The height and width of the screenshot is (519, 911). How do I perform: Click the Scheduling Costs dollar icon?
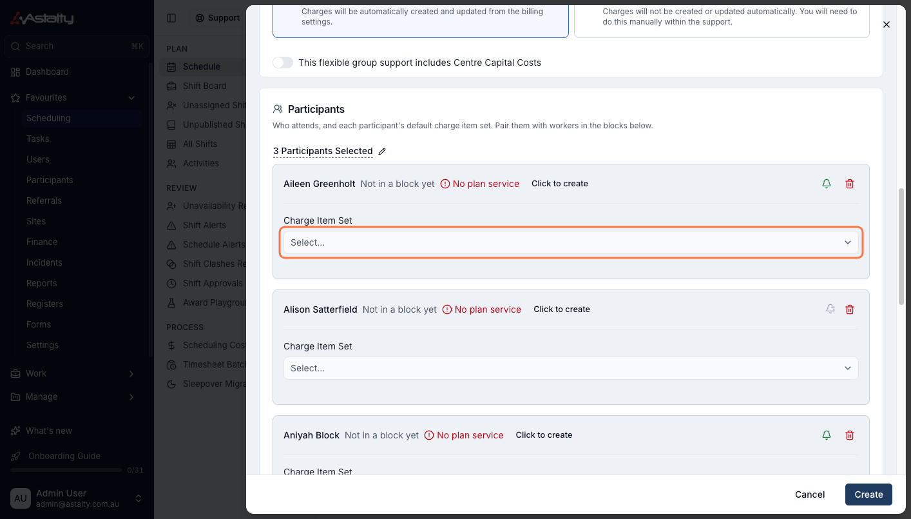(x=171, y=345)
